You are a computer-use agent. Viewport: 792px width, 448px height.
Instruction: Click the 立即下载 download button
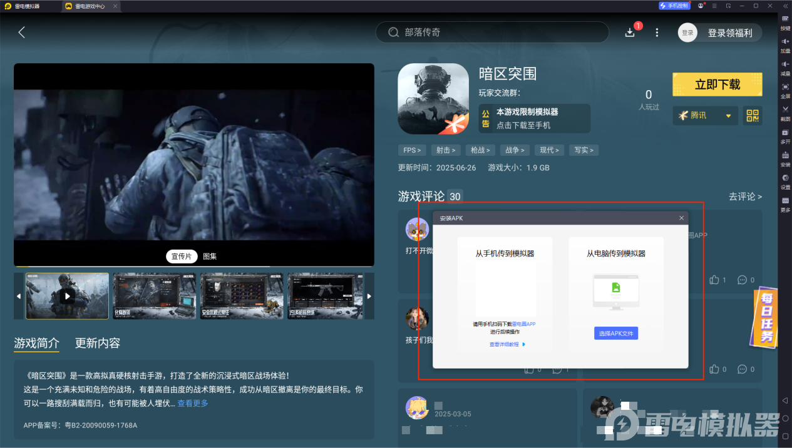[717, 84]
